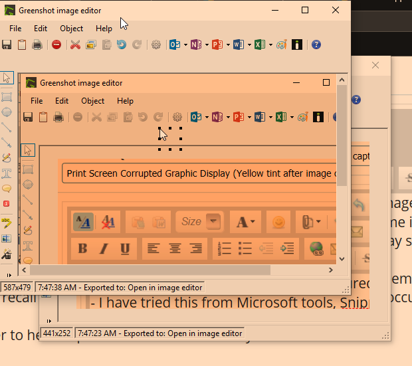This screenshot has height=366, width=412.
Task: Select the Draw ellipse tool
Action: coord(7,112)
